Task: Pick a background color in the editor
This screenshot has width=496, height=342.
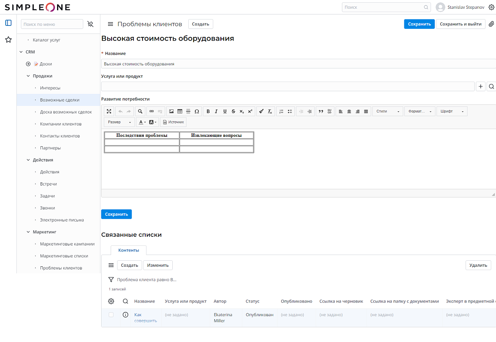Action: (153, 122)
